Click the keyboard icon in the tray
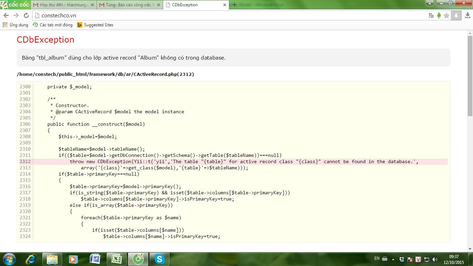Viewport: 473px width, 266px height. point(385,259)
